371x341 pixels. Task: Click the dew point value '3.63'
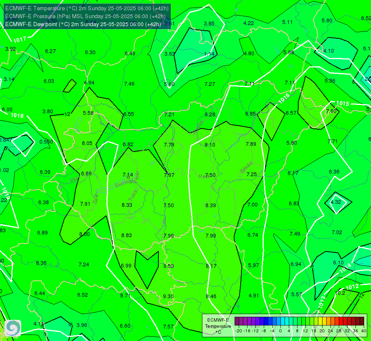point(169,54)
